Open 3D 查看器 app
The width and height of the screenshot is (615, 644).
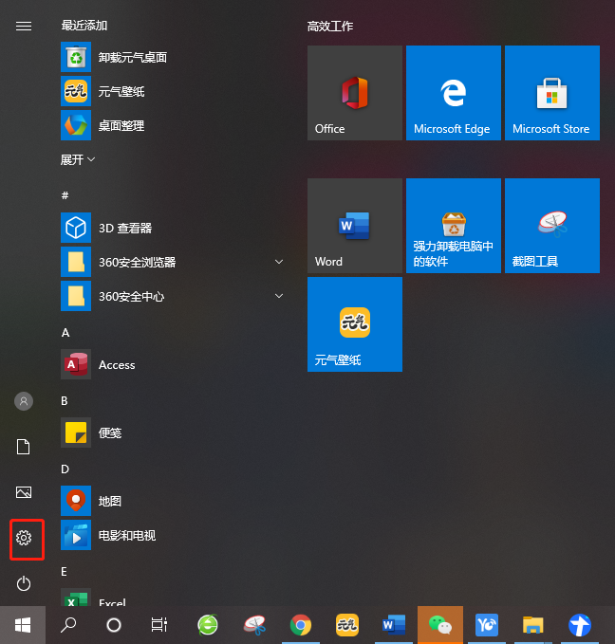pos(173,228)
